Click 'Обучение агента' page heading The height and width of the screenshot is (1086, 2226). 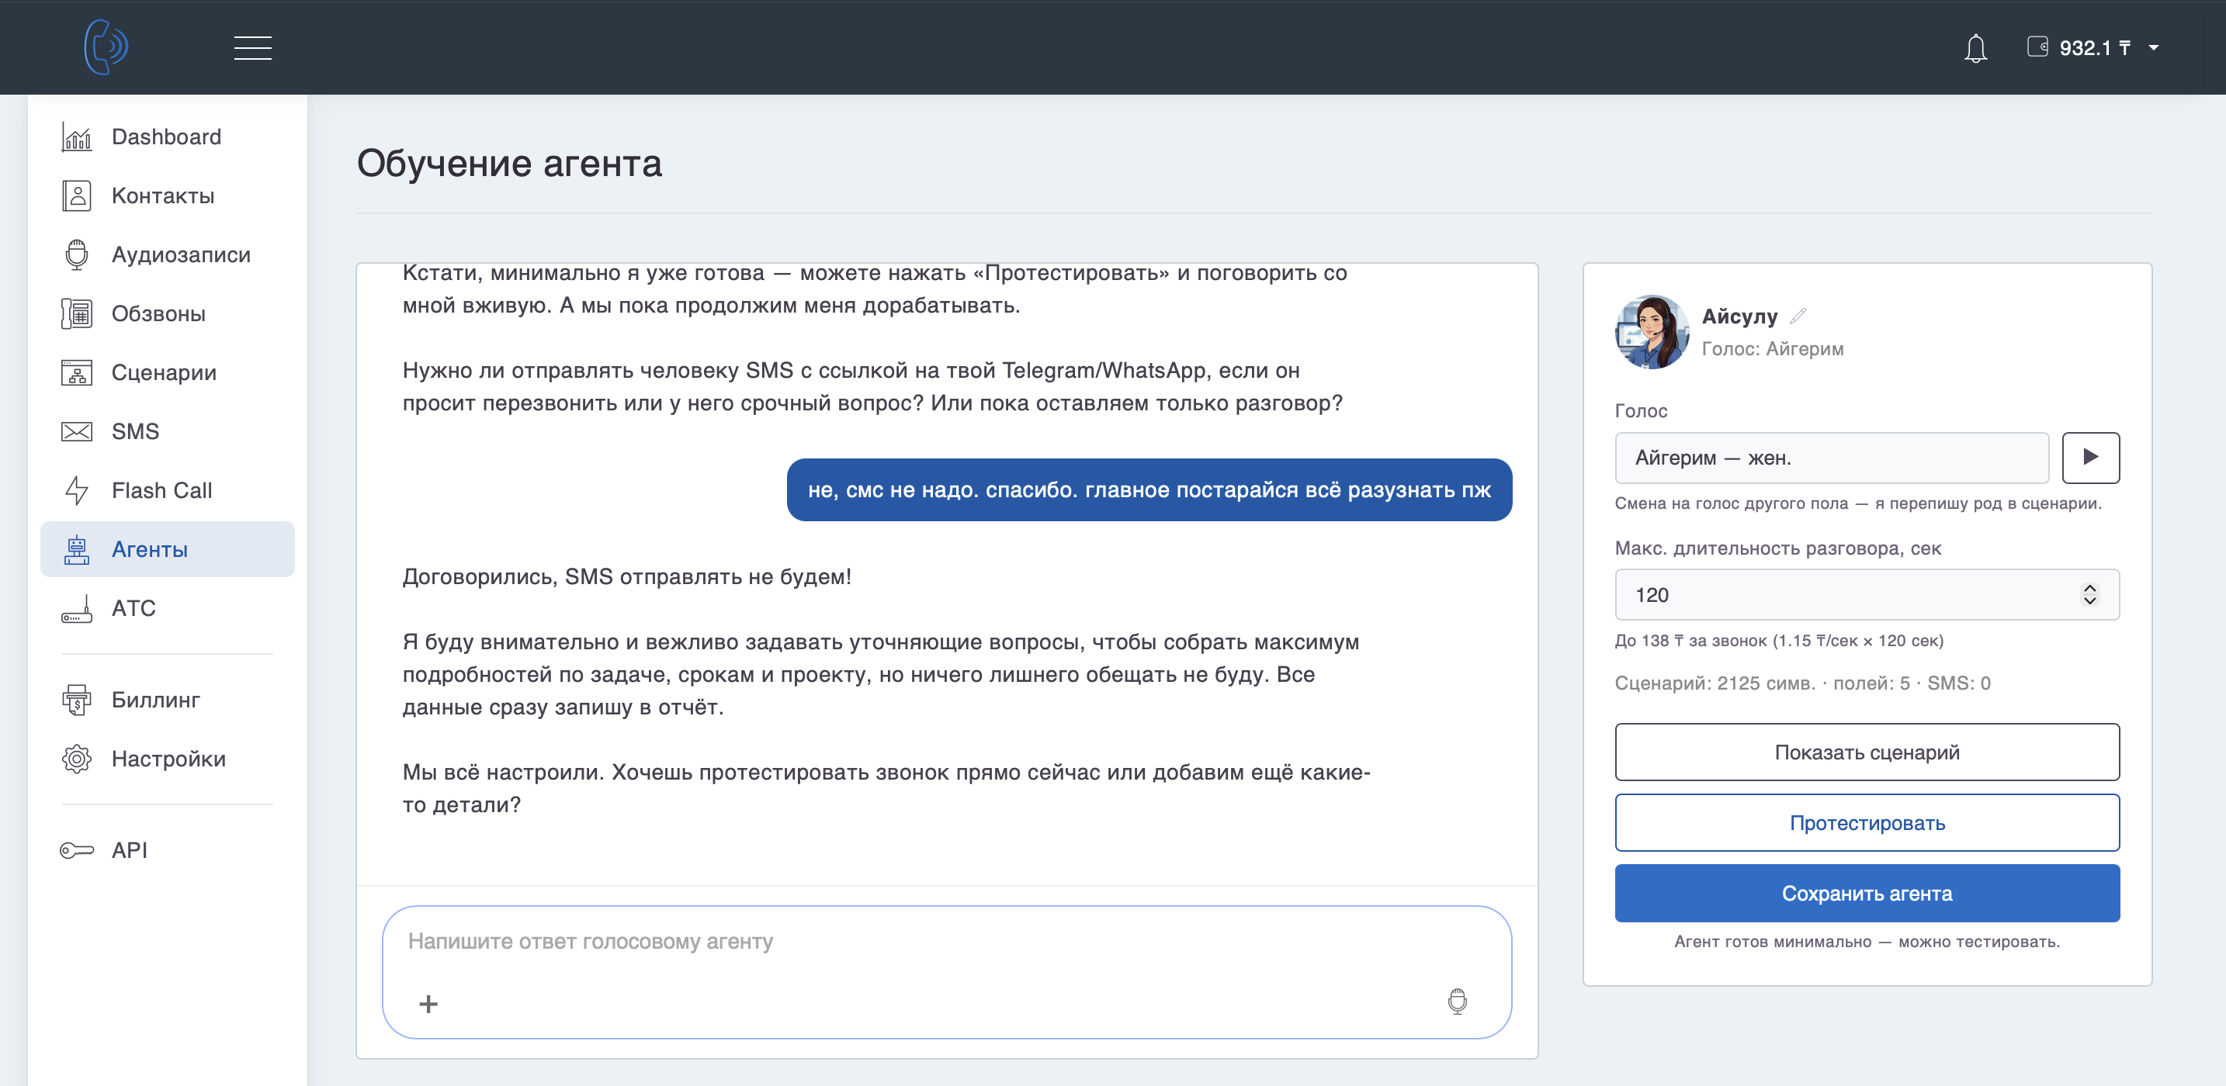coord(510,164)
